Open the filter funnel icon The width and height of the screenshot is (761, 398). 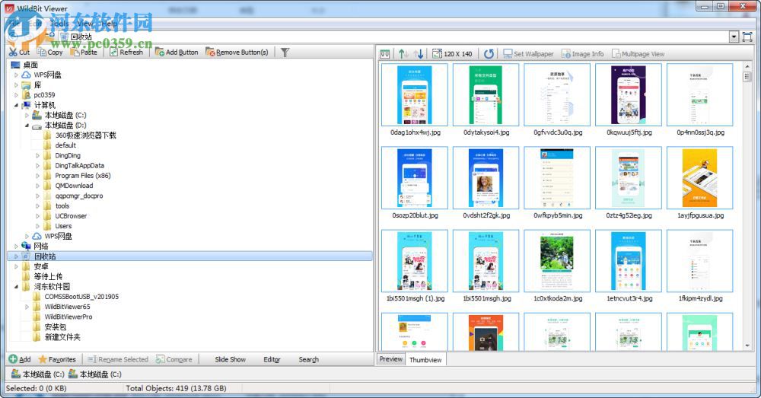(285, 52)
